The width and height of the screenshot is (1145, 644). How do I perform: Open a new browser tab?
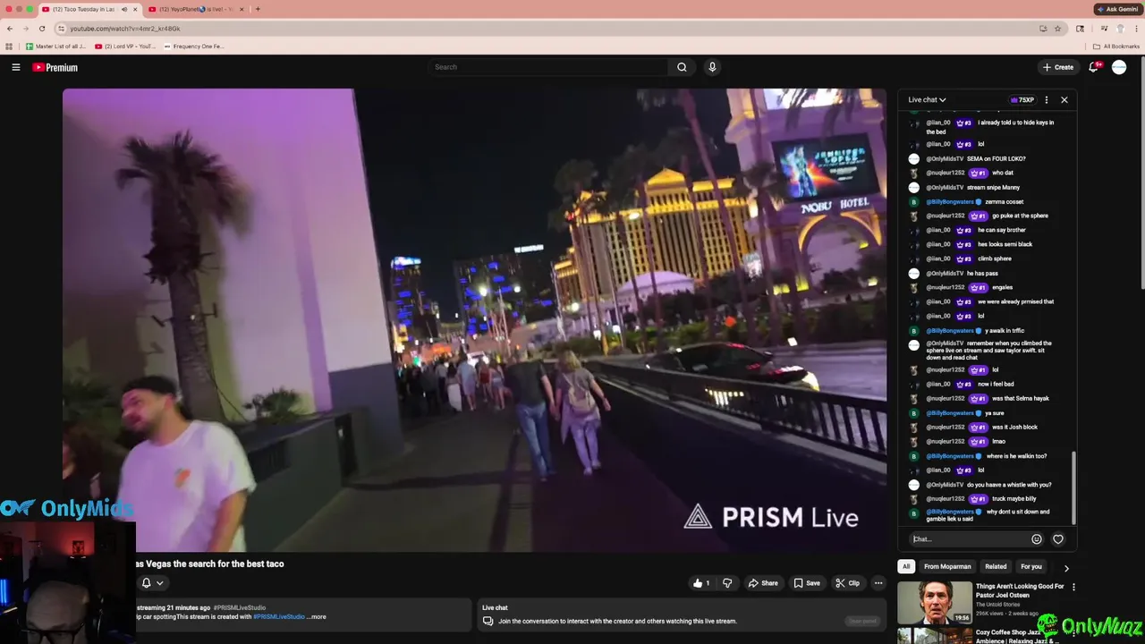click(x=258, y=9)
